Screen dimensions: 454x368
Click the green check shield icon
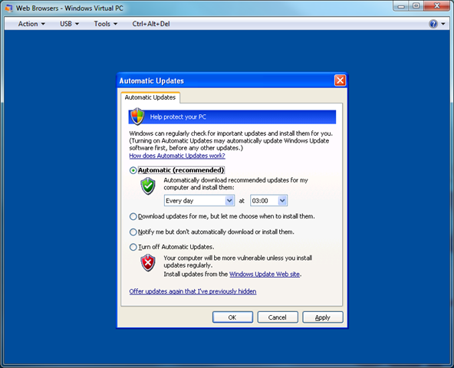(148, 186)
